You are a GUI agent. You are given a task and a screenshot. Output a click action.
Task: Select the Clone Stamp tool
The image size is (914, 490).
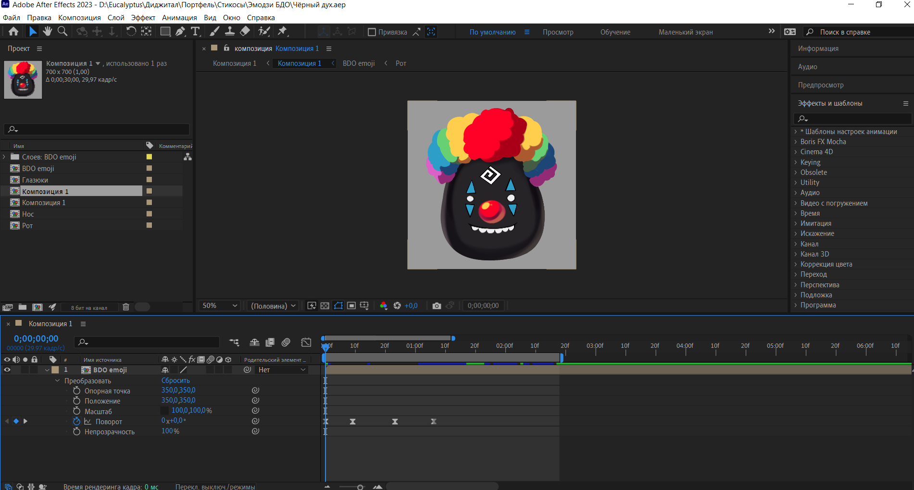point(230,32)
